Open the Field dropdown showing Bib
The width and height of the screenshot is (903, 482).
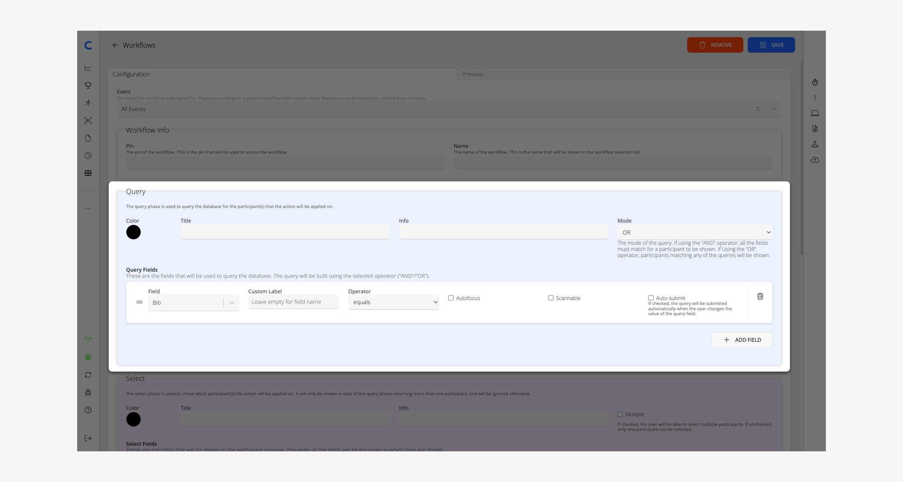click(194, 303)
